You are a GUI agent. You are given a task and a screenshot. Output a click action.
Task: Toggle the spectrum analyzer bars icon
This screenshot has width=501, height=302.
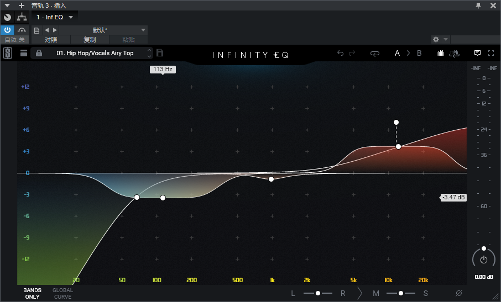(x=440, y=53)
